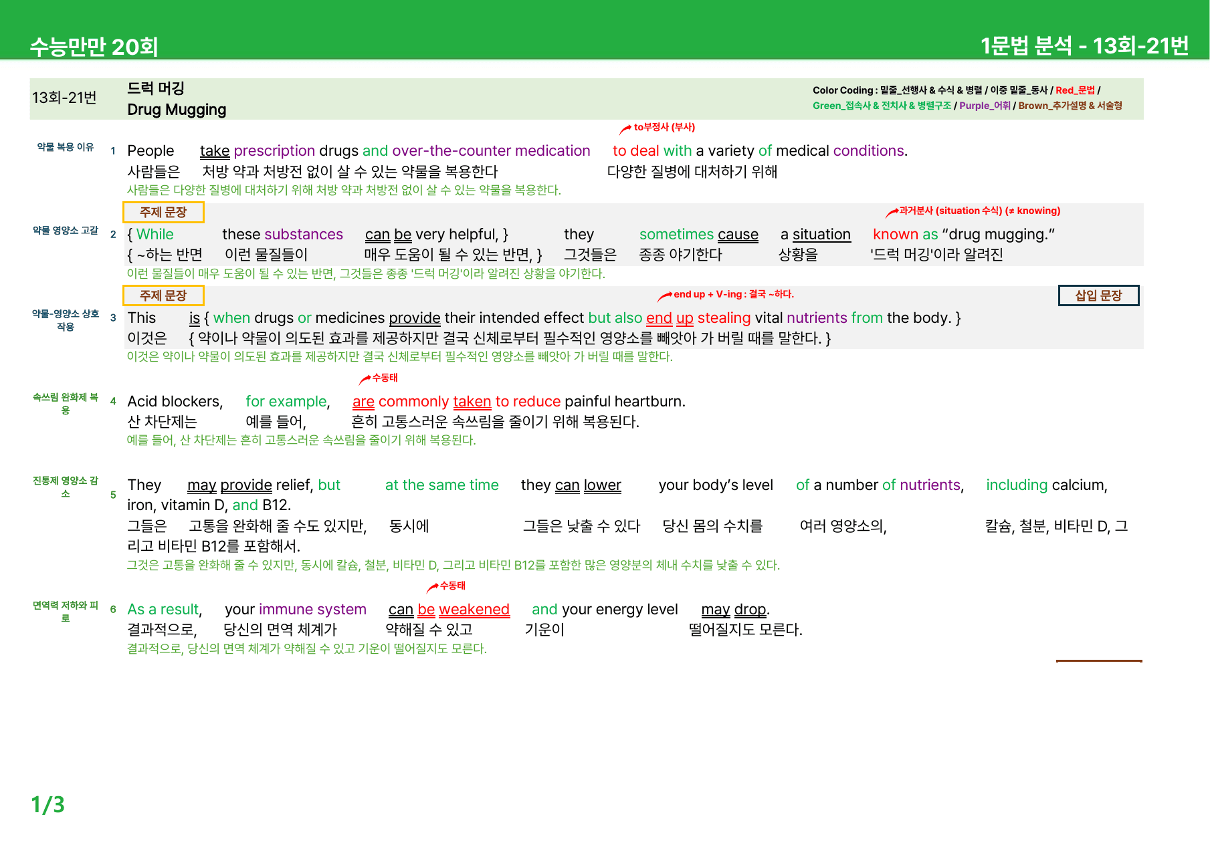Click the red phrase 'known as'
1210x855 pixels.
coord(906,235)
